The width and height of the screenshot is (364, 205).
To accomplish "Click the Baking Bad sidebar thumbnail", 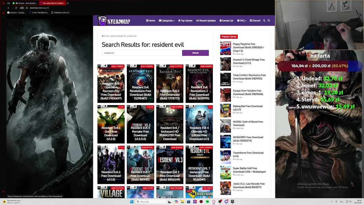I will tap(226, 110).
